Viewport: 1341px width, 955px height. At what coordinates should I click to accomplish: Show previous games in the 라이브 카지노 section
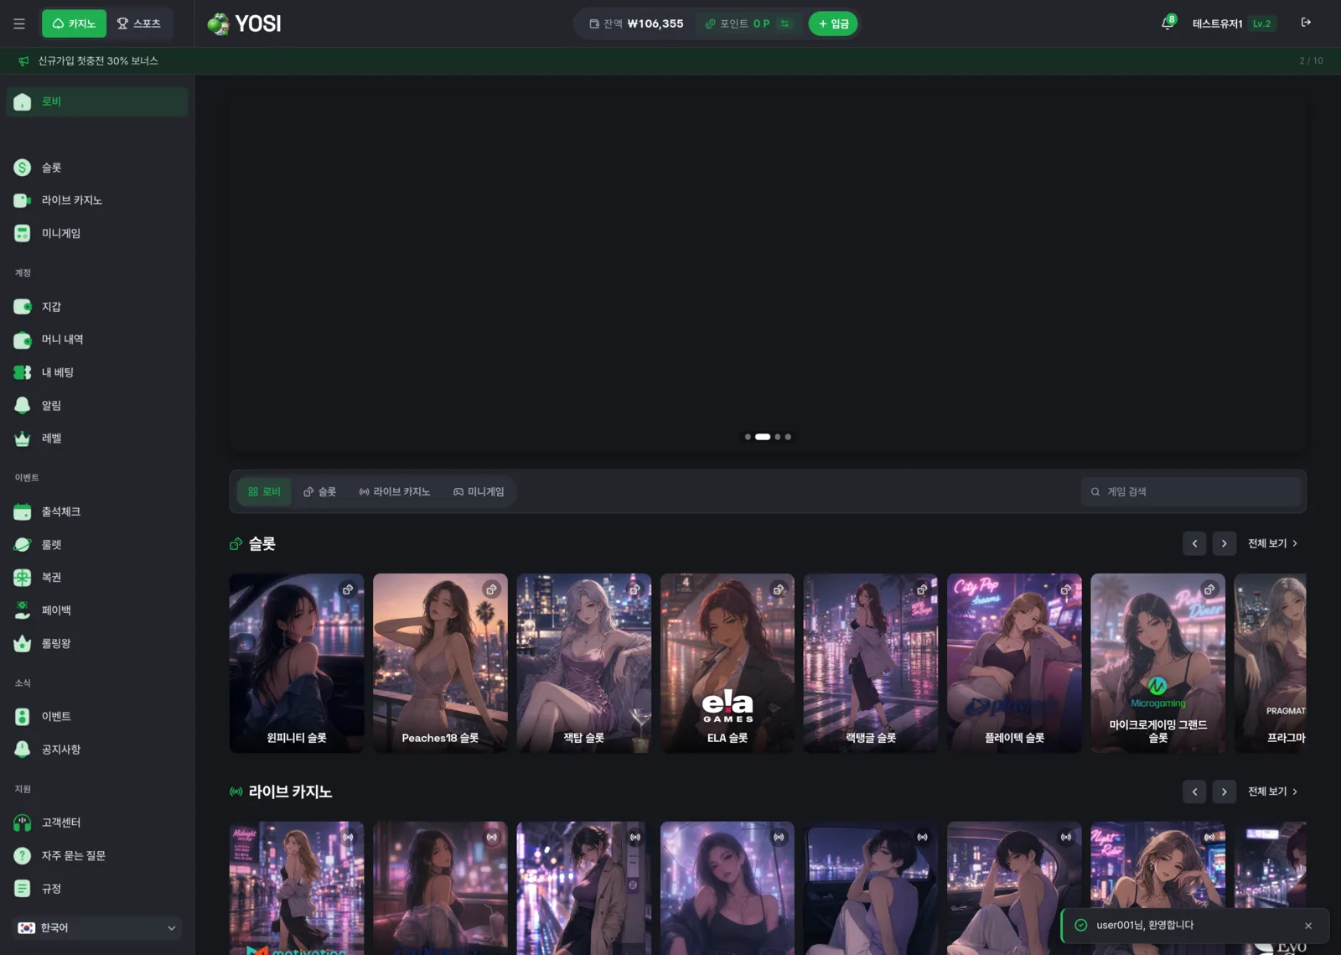pyautogui.click(x=1194, y=792)
